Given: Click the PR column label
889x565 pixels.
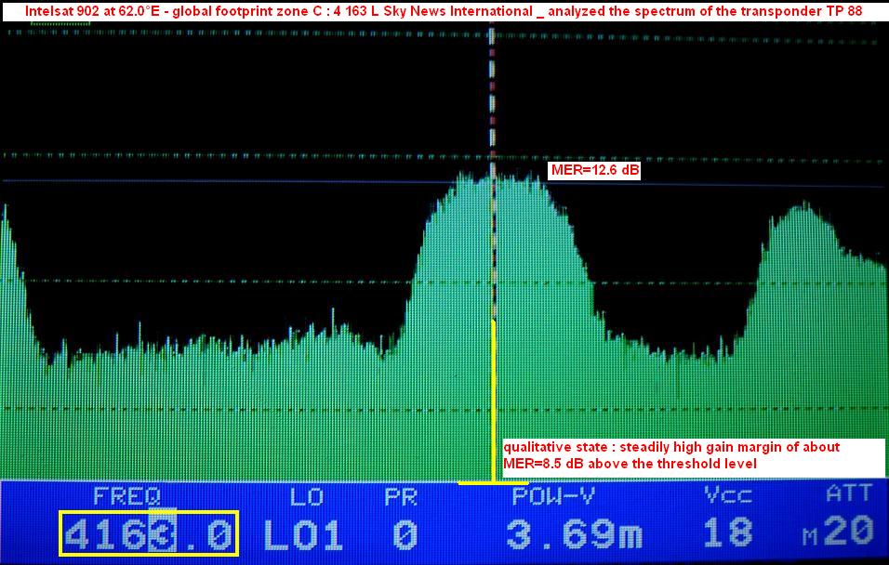Looking at the screenshot, I should click(401, 495).
